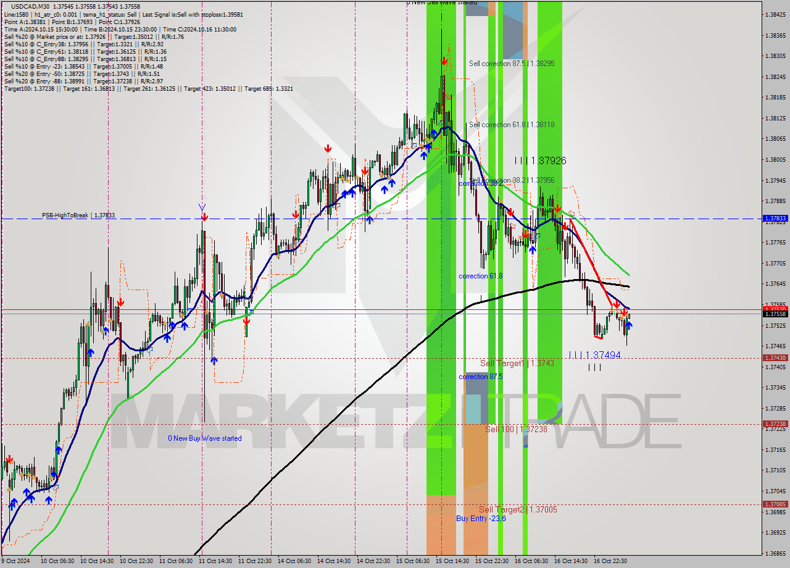Image resolution: width=790 pixels, height=568 pixels.
Task: Click the red 1.37570 price tag on axis
Action: coord(775,308)
